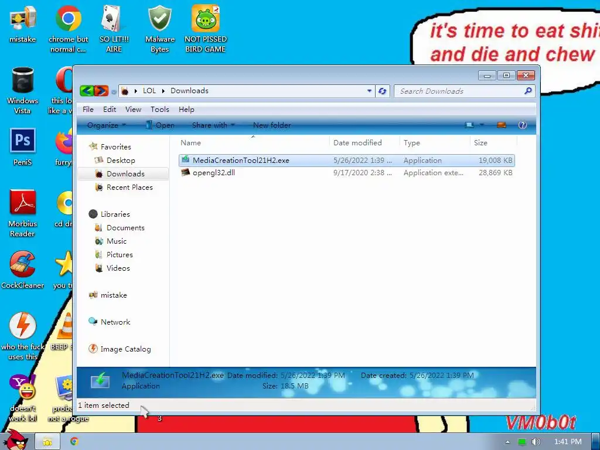Select Image Catalog in navigation pane
This screenshot has width=600, height=450.
point(125,349)
